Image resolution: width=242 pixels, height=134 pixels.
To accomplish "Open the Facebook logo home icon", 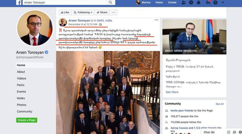I will (19, 2).
